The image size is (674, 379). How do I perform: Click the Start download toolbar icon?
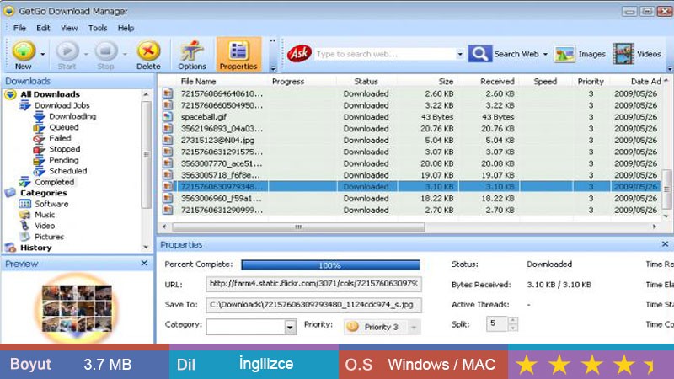point(67,51)
